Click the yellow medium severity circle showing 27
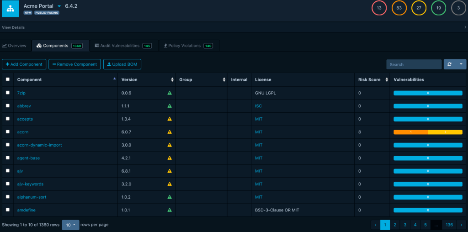The width and height of the screenshot is (468, 232). click(x=419, y=8)
